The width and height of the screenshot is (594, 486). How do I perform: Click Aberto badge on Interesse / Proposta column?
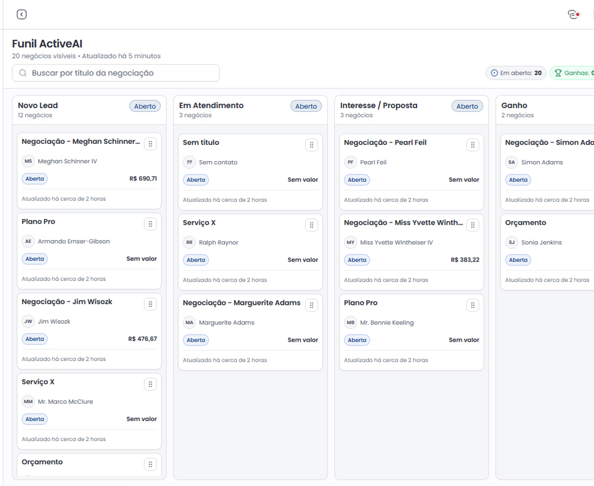tap(467, 106)
